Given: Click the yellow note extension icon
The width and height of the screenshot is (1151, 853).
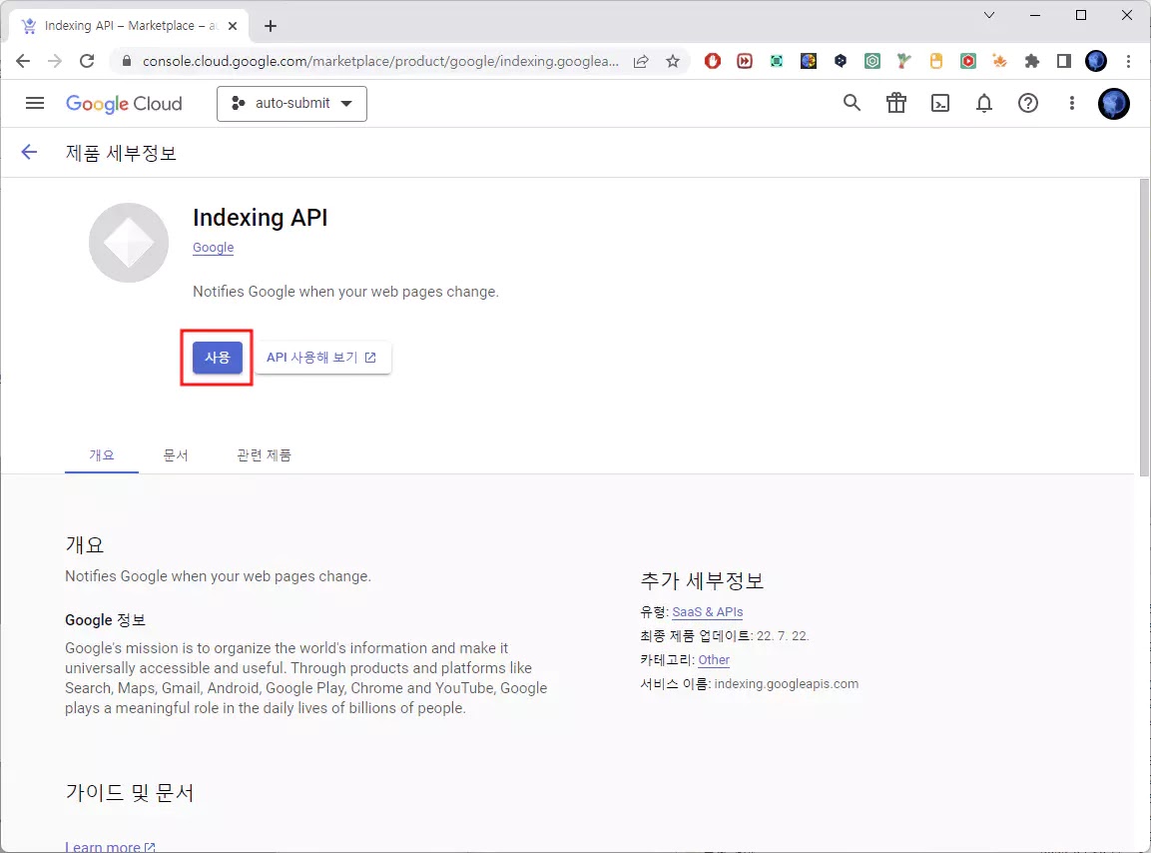Looking at the screenshot, I should pos(936,61).
